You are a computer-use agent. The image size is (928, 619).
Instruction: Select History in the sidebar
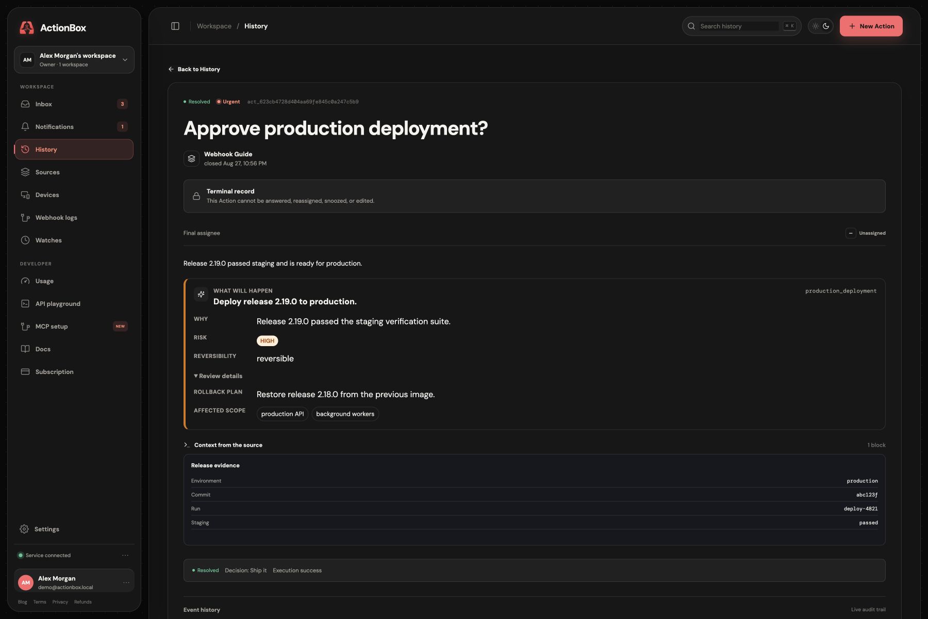[x=74, y=150]
